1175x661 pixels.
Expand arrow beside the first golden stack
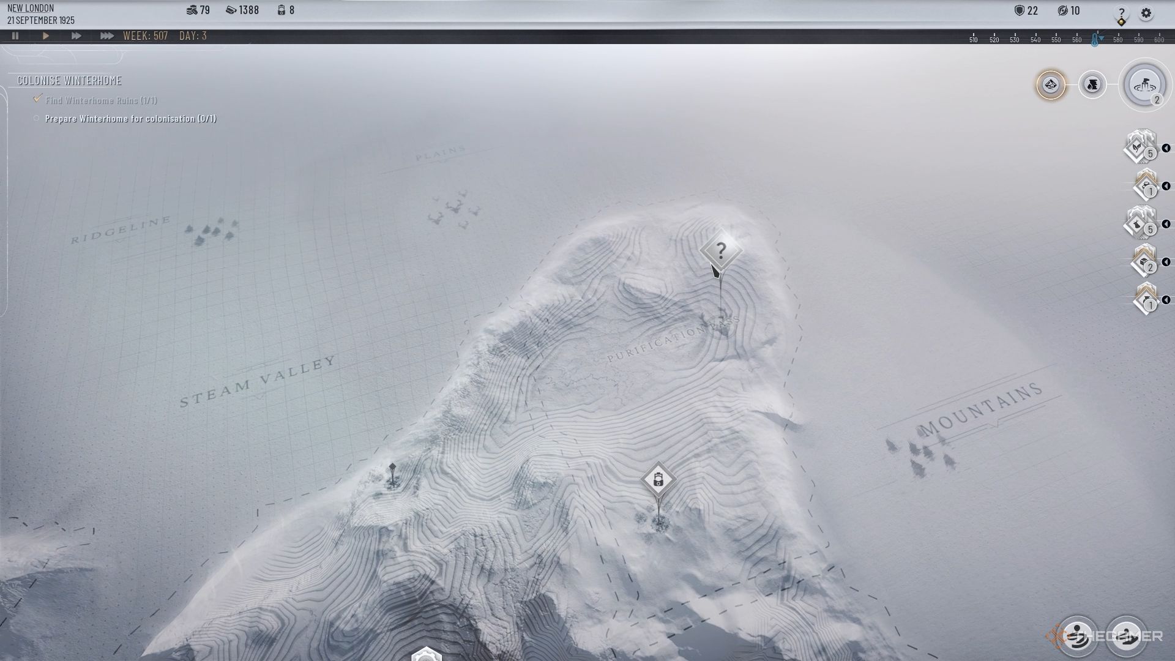pos(1166,186)
